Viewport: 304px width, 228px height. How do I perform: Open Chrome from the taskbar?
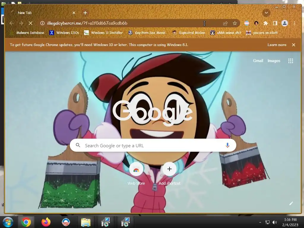[26, 222]
